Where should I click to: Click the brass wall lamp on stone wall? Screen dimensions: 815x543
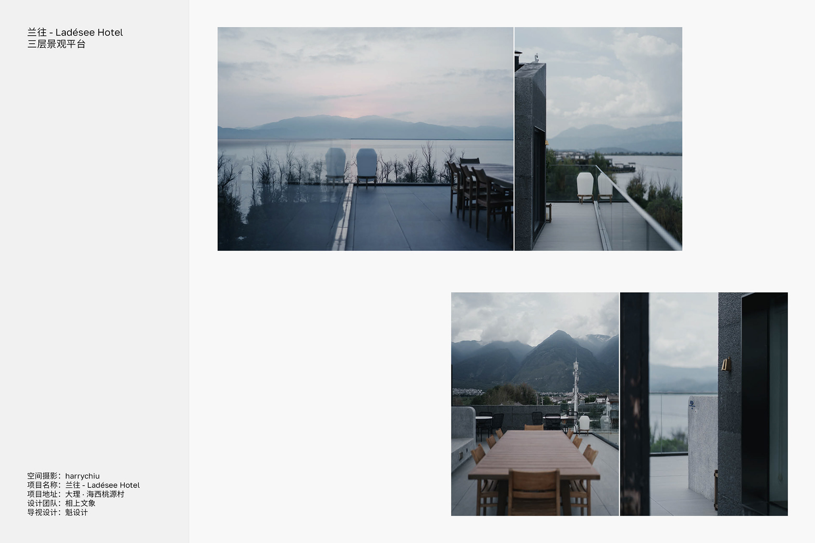(726, 364)
